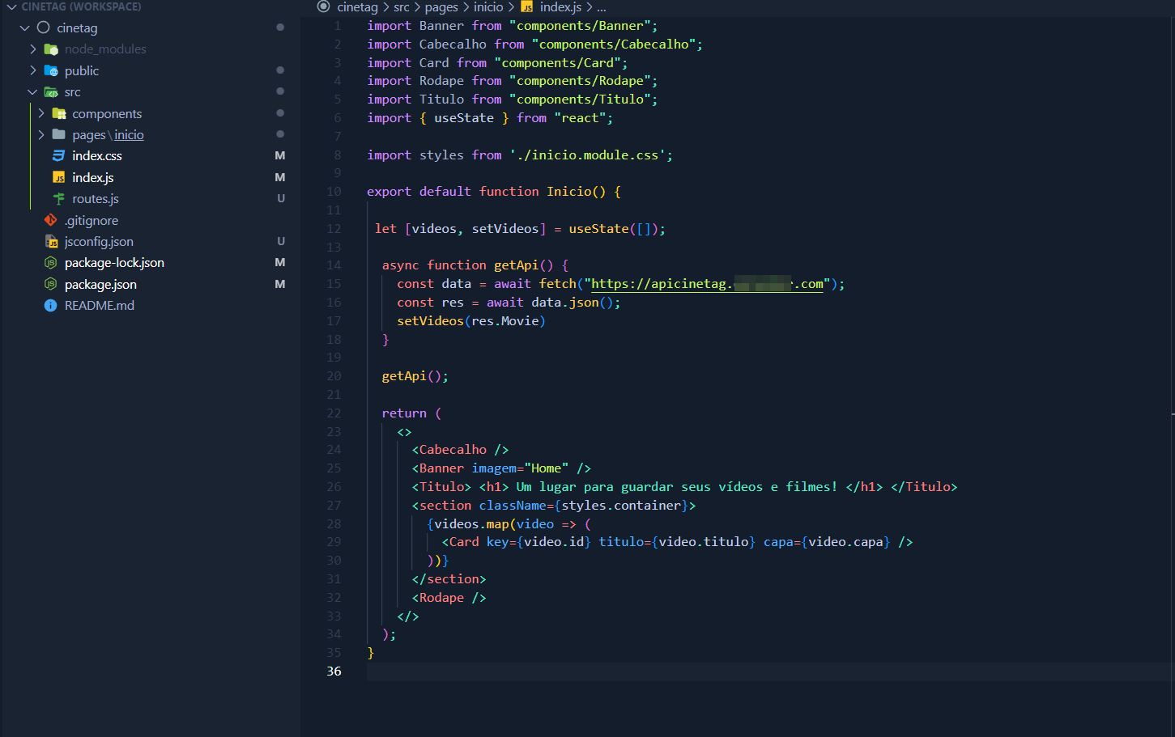
Task: Click the pages breadcrumb segment
Action: point(441,7)
